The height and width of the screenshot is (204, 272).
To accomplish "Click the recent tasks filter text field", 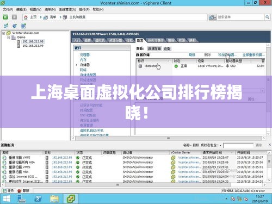I will click(238, 145).
